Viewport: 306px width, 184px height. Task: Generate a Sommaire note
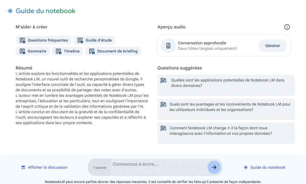click(33, 51)
